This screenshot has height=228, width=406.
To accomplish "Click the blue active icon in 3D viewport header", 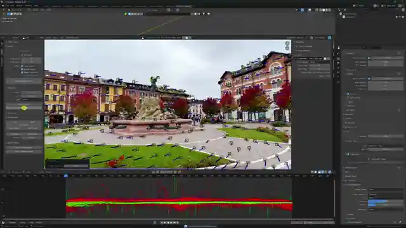I will click(x=302, y=10).
